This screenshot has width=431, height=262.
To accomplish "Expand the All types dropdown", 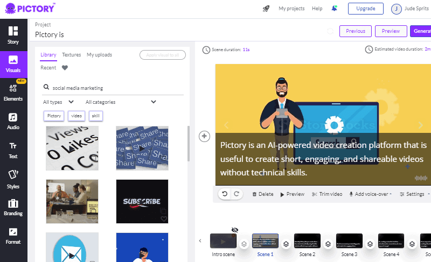I will click(x=58, y=102).
